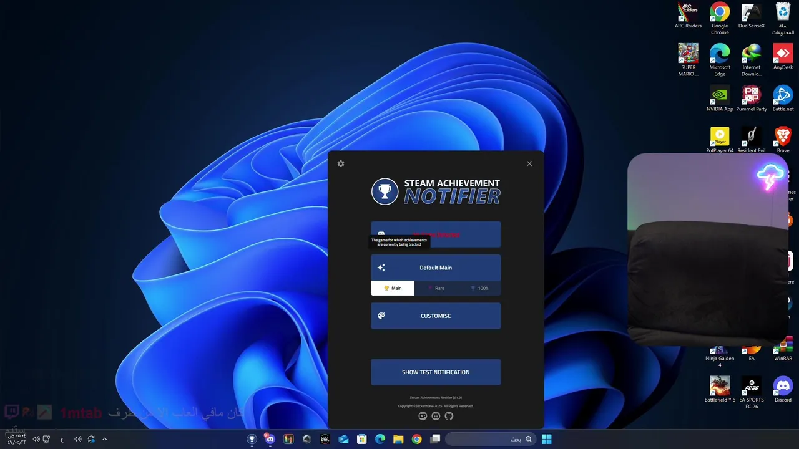799x449 pixels.
Task: Open Brave browser desktop shortcut
Action: click(x=783, y=141)
